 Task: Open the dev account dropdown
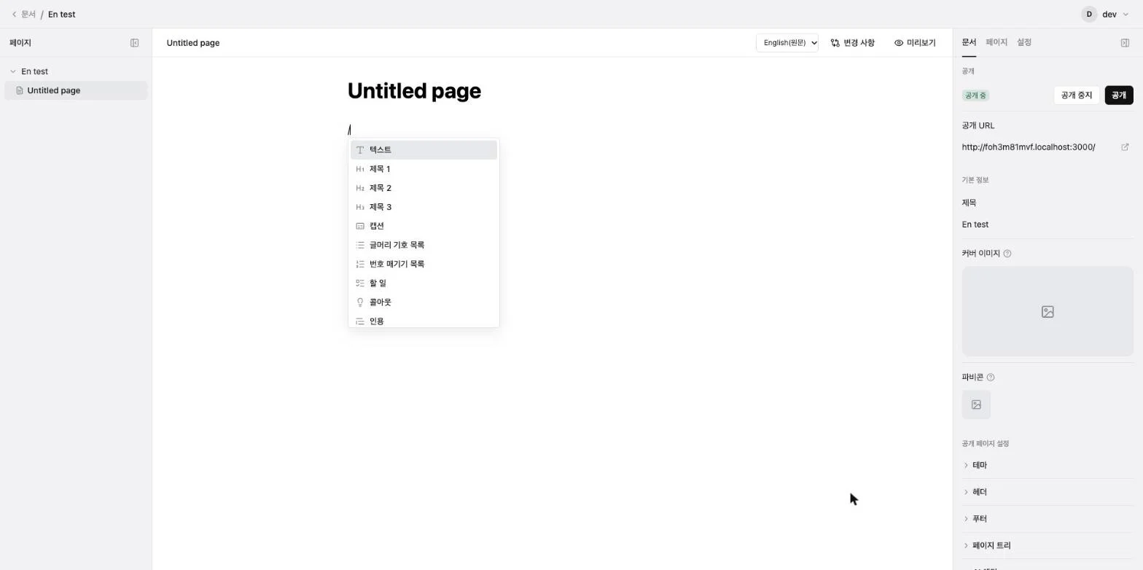pyautogui.click(x=1115, y=15)
